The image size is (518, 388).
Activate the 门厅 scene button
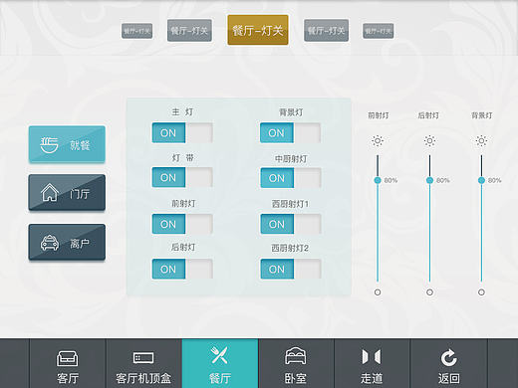tap(67, 193)
